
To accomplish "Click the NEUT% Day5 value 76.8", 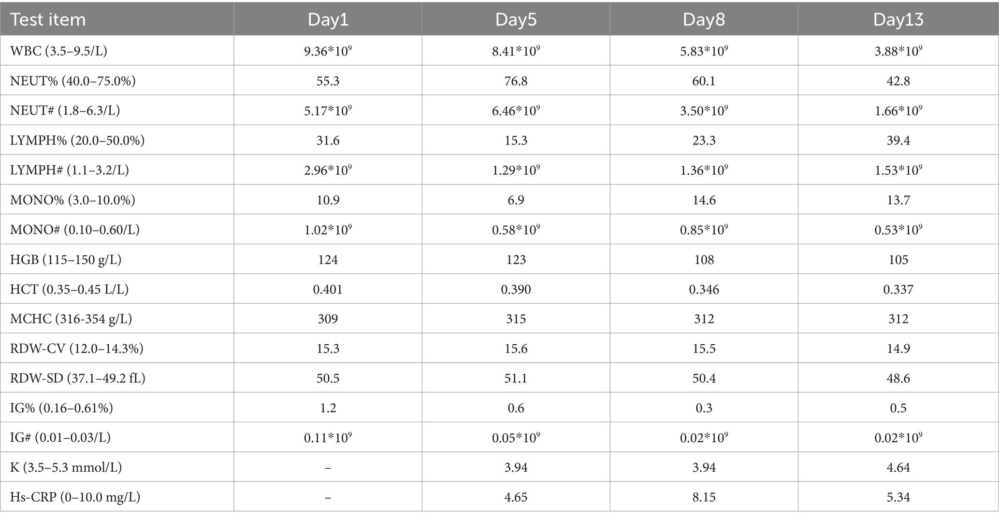I will pyautogui.click(x=516, y=81).
